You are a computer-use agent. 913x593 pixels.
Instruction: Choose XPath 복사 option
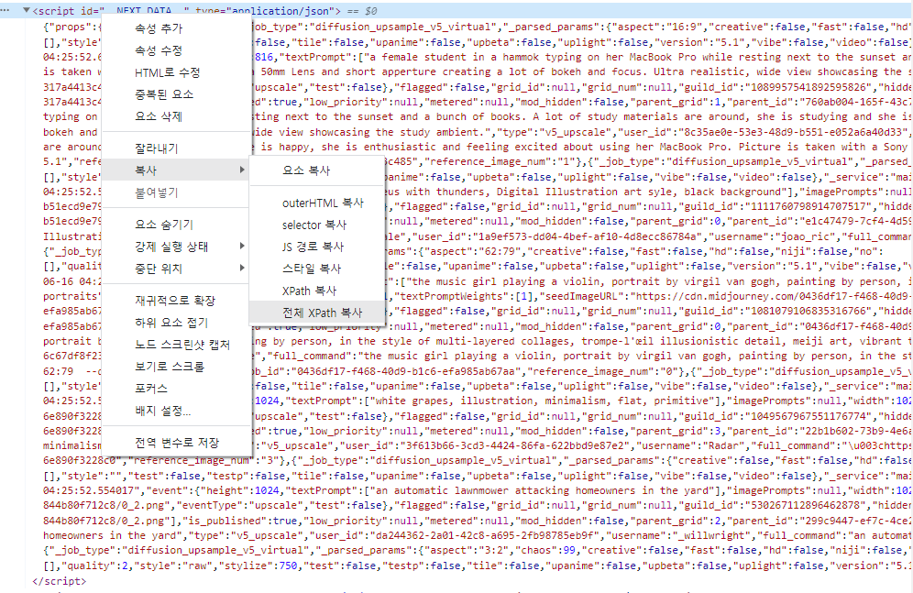pyautogui.click(x=317, y=291)
